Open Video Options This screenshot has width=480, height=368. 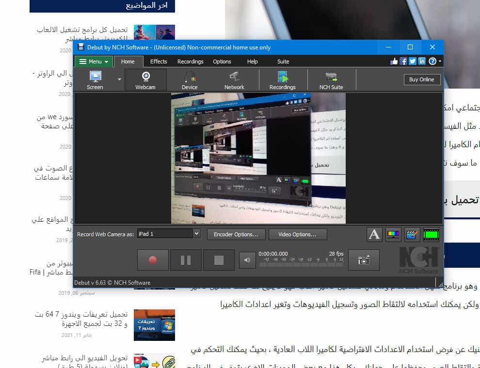pyautogui.click(x=298, y=234)
